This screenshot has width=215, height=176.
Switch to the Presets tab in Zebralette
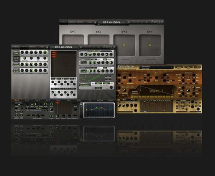(x=133, y=100)
